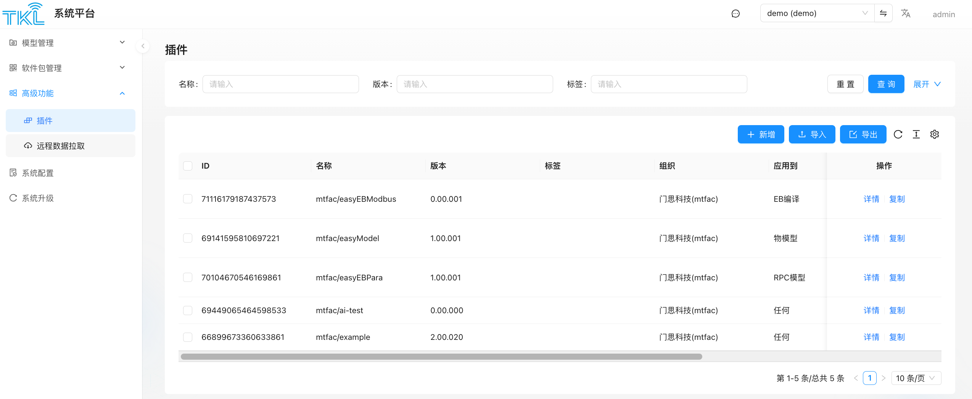Image resolution: width=972 pixels, height=399 pixels.
Task: Click the table horizontal scrollbar
Action: coord(441,357)
